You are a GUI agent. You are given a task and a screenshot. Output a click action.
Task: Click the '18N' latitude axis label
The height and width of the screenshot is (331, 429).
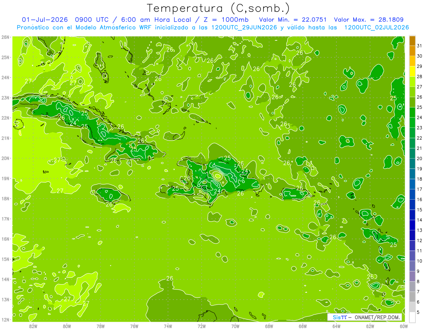5,199
